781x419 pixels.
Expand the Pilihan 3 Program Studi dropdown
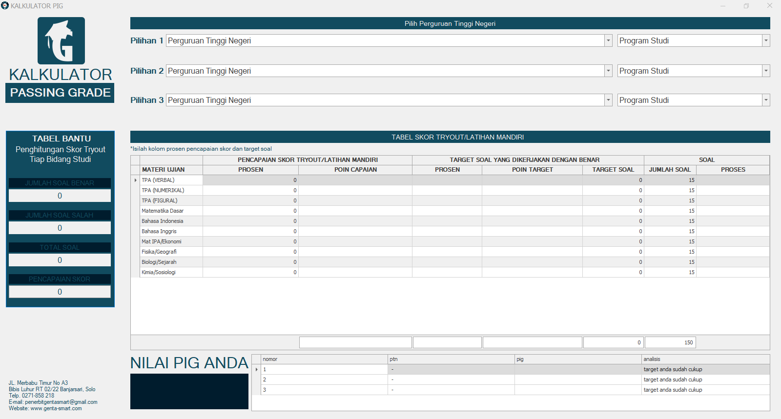click(x=766, y=100)
